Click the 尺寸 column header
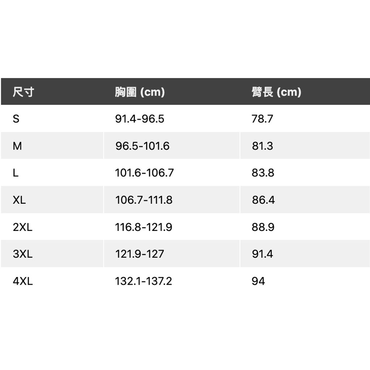The height and width of the screenshot is (370, 370). (x=23, y=92)
